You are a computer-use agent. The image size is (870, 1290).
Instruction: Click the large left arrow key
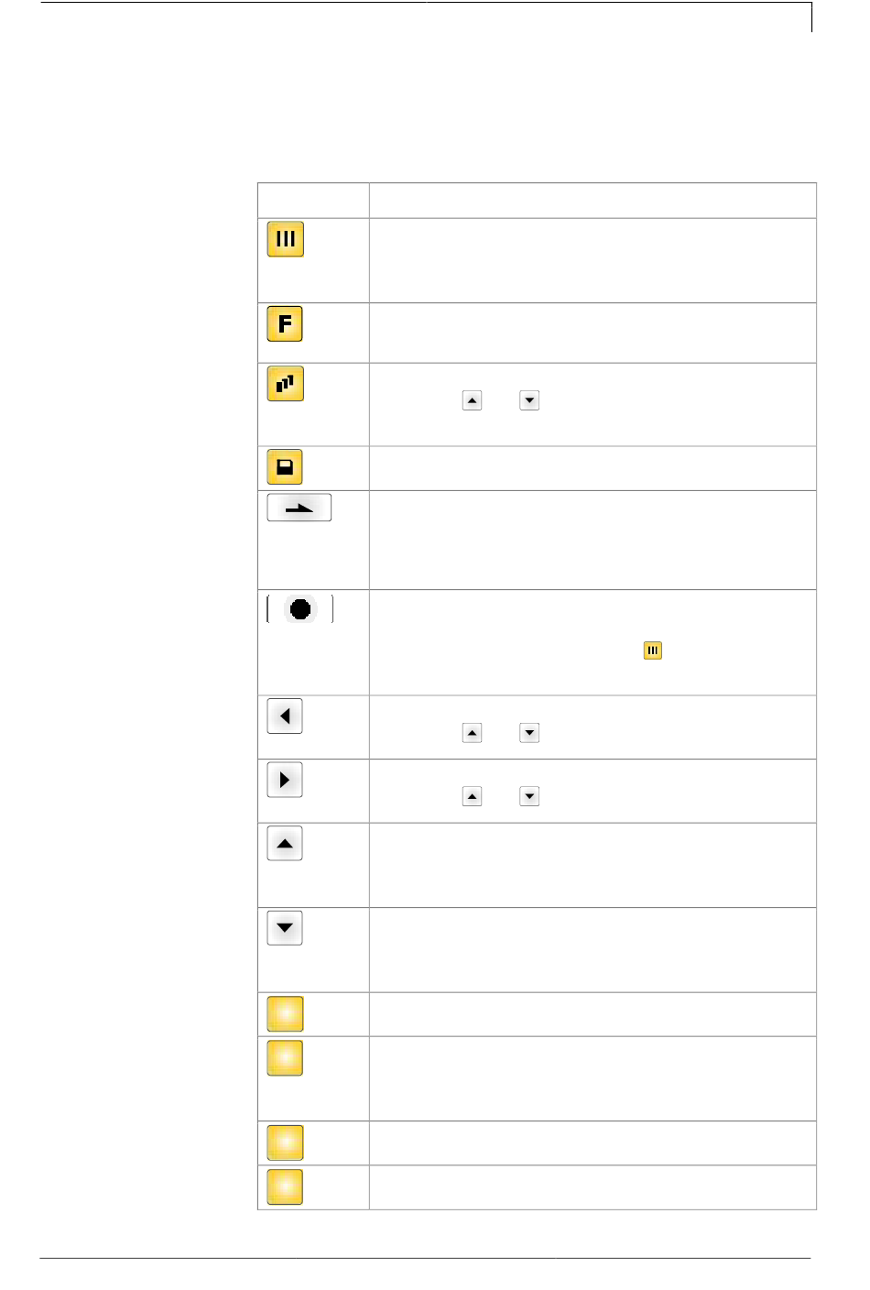[x=285, y=716]
